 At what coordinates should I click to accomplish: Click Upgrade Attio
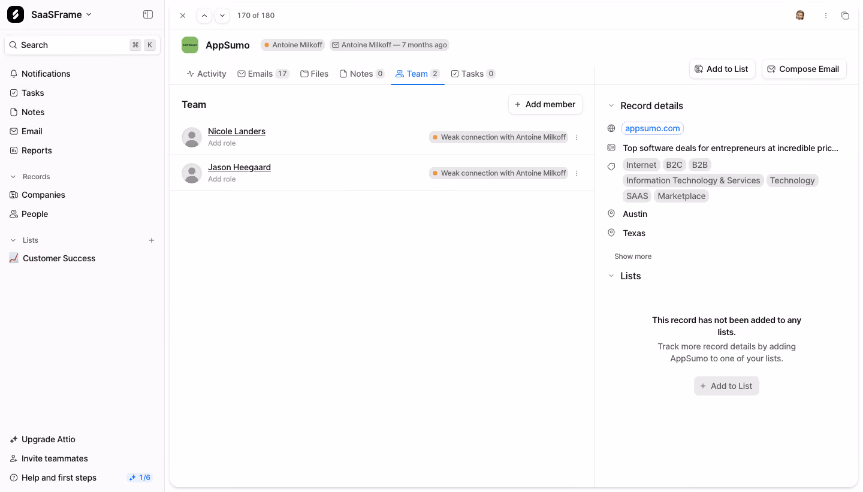point(43,439)
